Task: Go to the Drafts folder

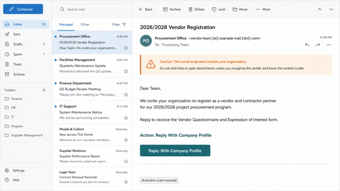Action: tap(25, 44)
